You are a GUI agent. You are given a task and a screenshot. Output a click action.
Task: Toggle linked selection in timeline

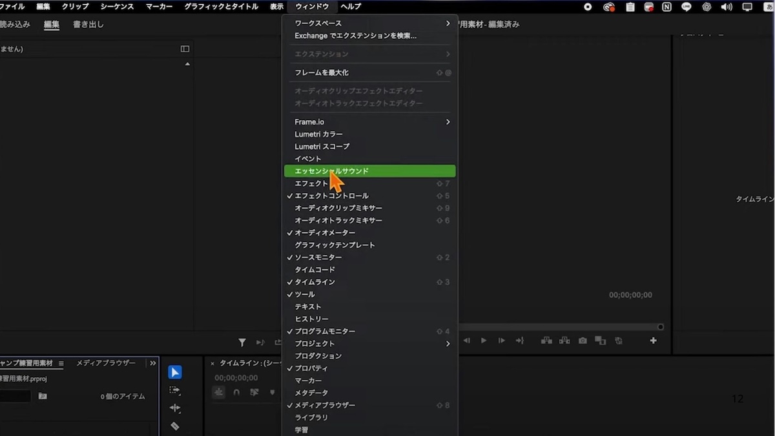tap(254, 392)
